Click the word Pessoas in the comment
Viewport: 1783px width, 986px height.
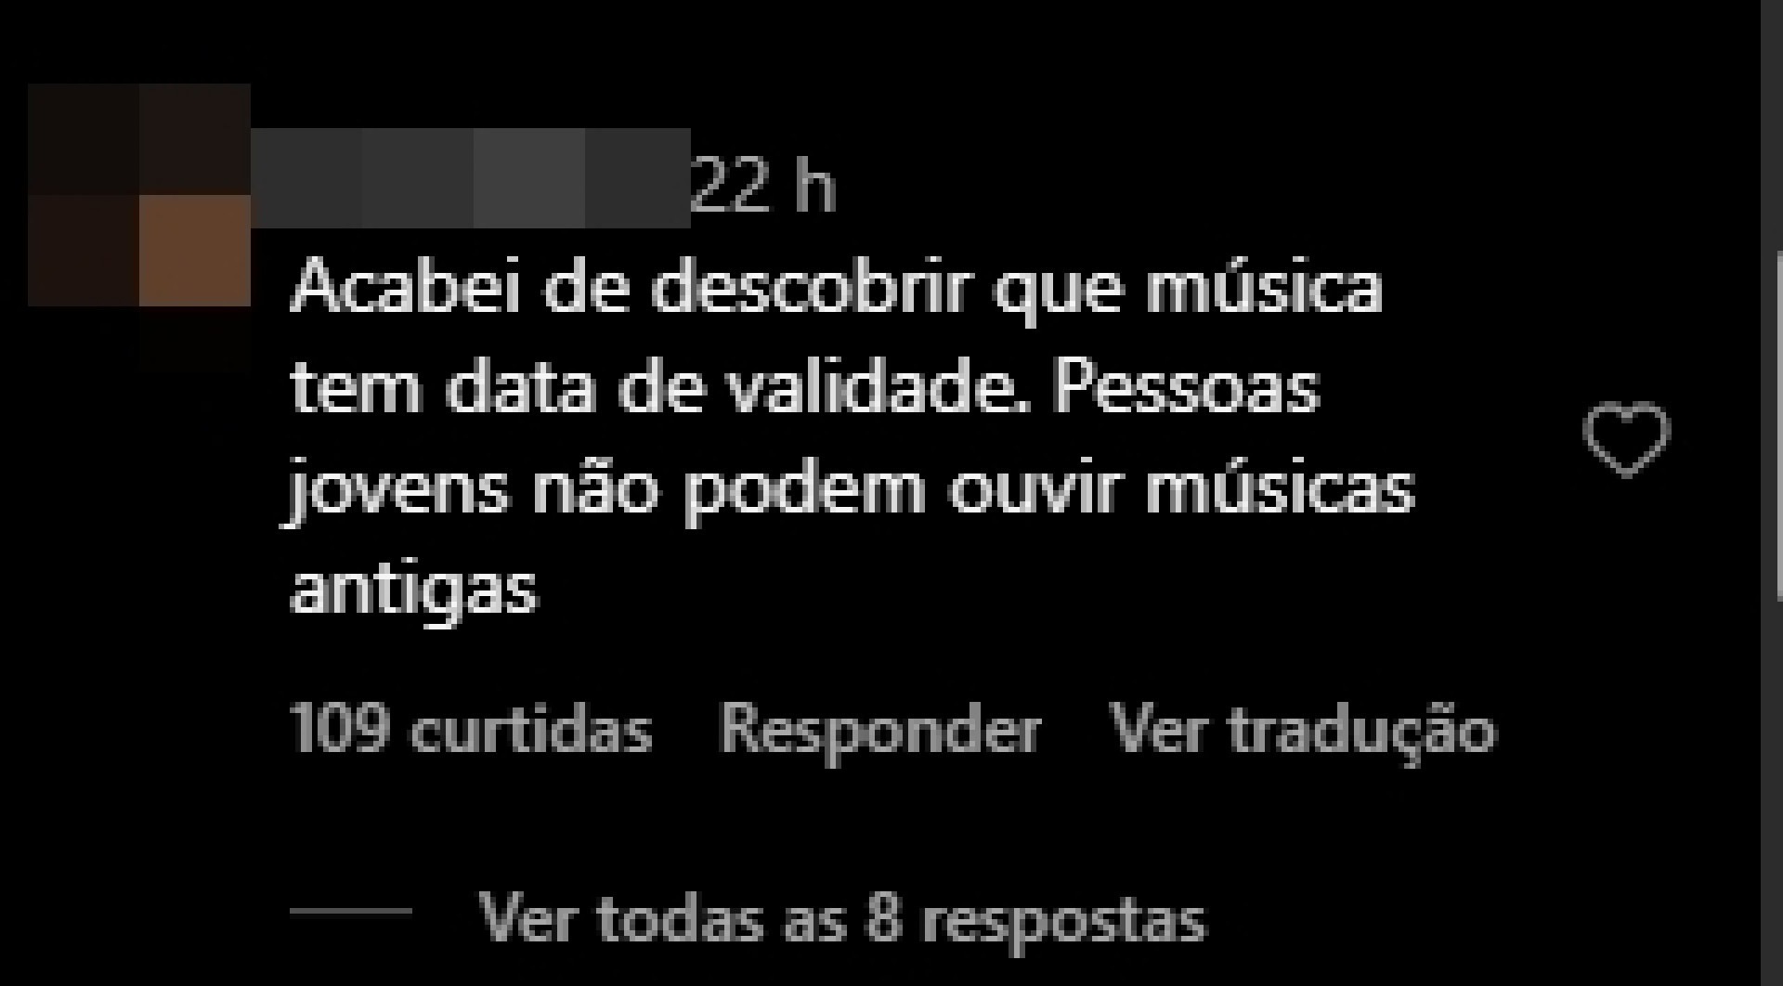(x=1187, y=388)
